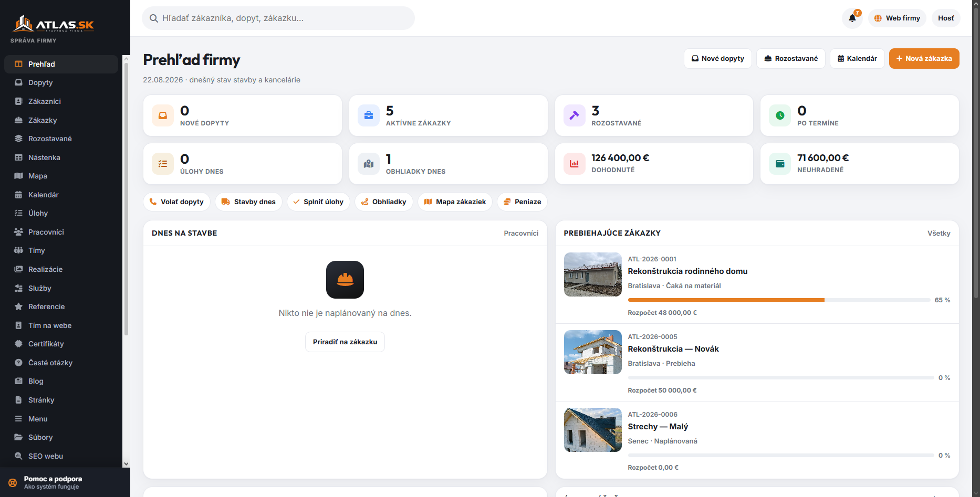Open the Strechy — Malý thumbnail
Image resolution: width=980 pixels, height=497 pixels.
(x=593, y=430)
